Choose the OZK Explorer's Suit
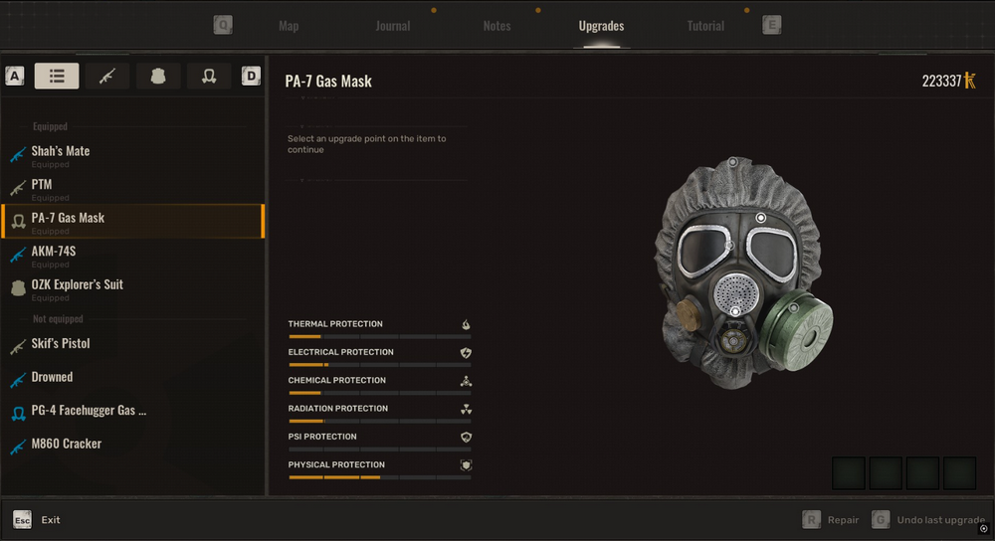The image size is (995, 541). [x=78, y=284]
